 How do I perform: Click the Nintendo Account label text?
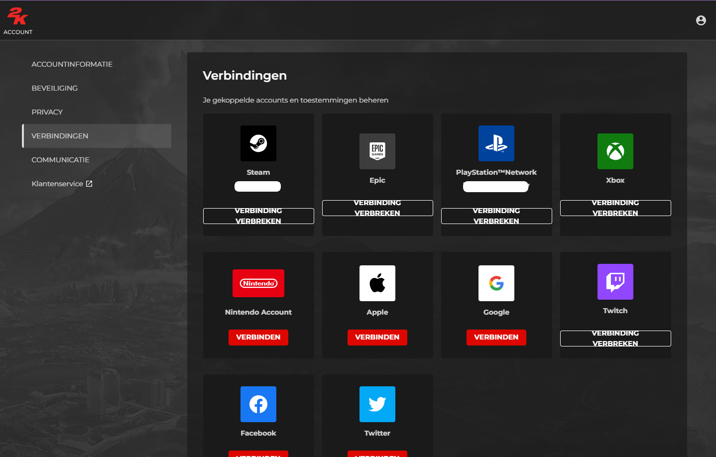click(x=258, y=312)
